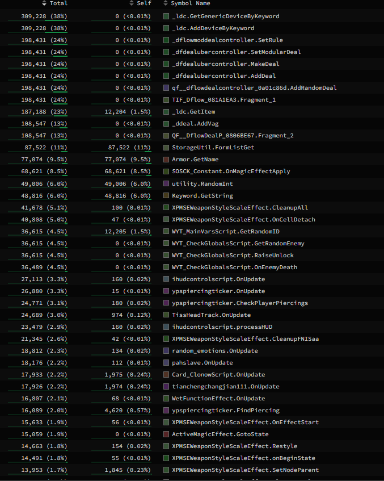Select the _dflowmoddealcontroller.SetRule symbol
384x481 pixels.
click(x=227, y=40)
